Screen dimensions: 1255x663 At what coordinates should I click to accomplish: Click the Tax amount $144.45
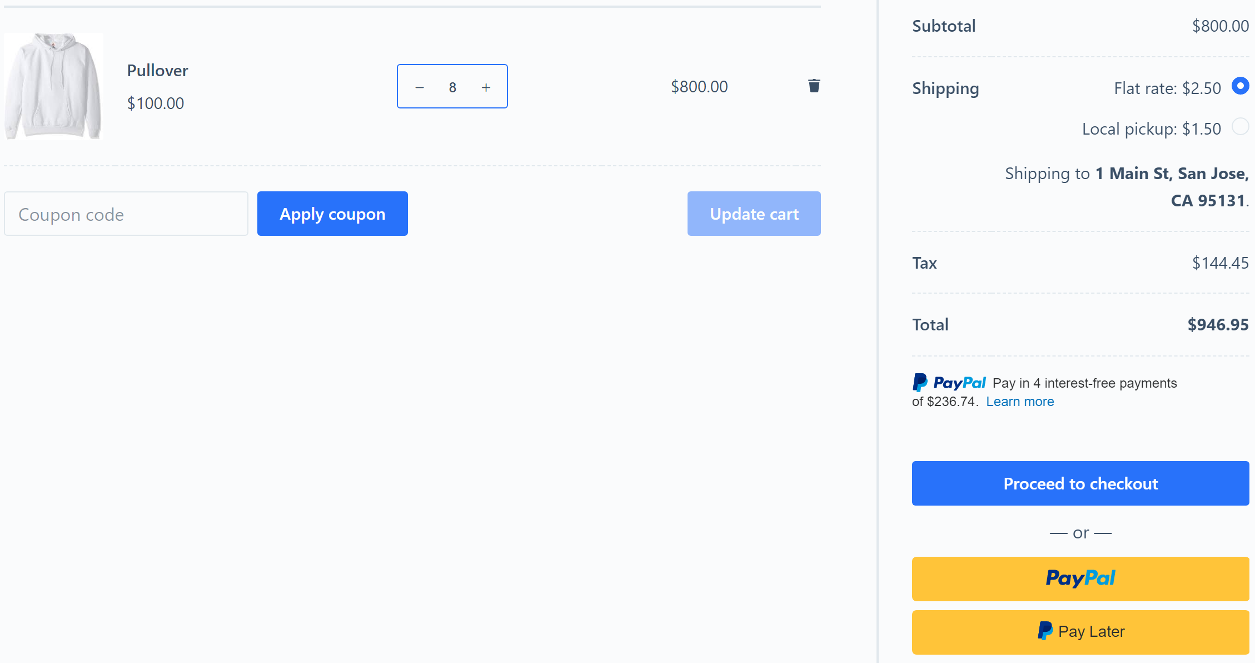[1220, 263]
